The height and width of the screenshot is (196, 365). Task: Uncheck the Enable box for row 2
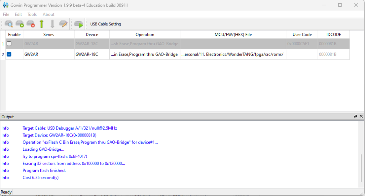pyautogui.click(x=9, y=55)
